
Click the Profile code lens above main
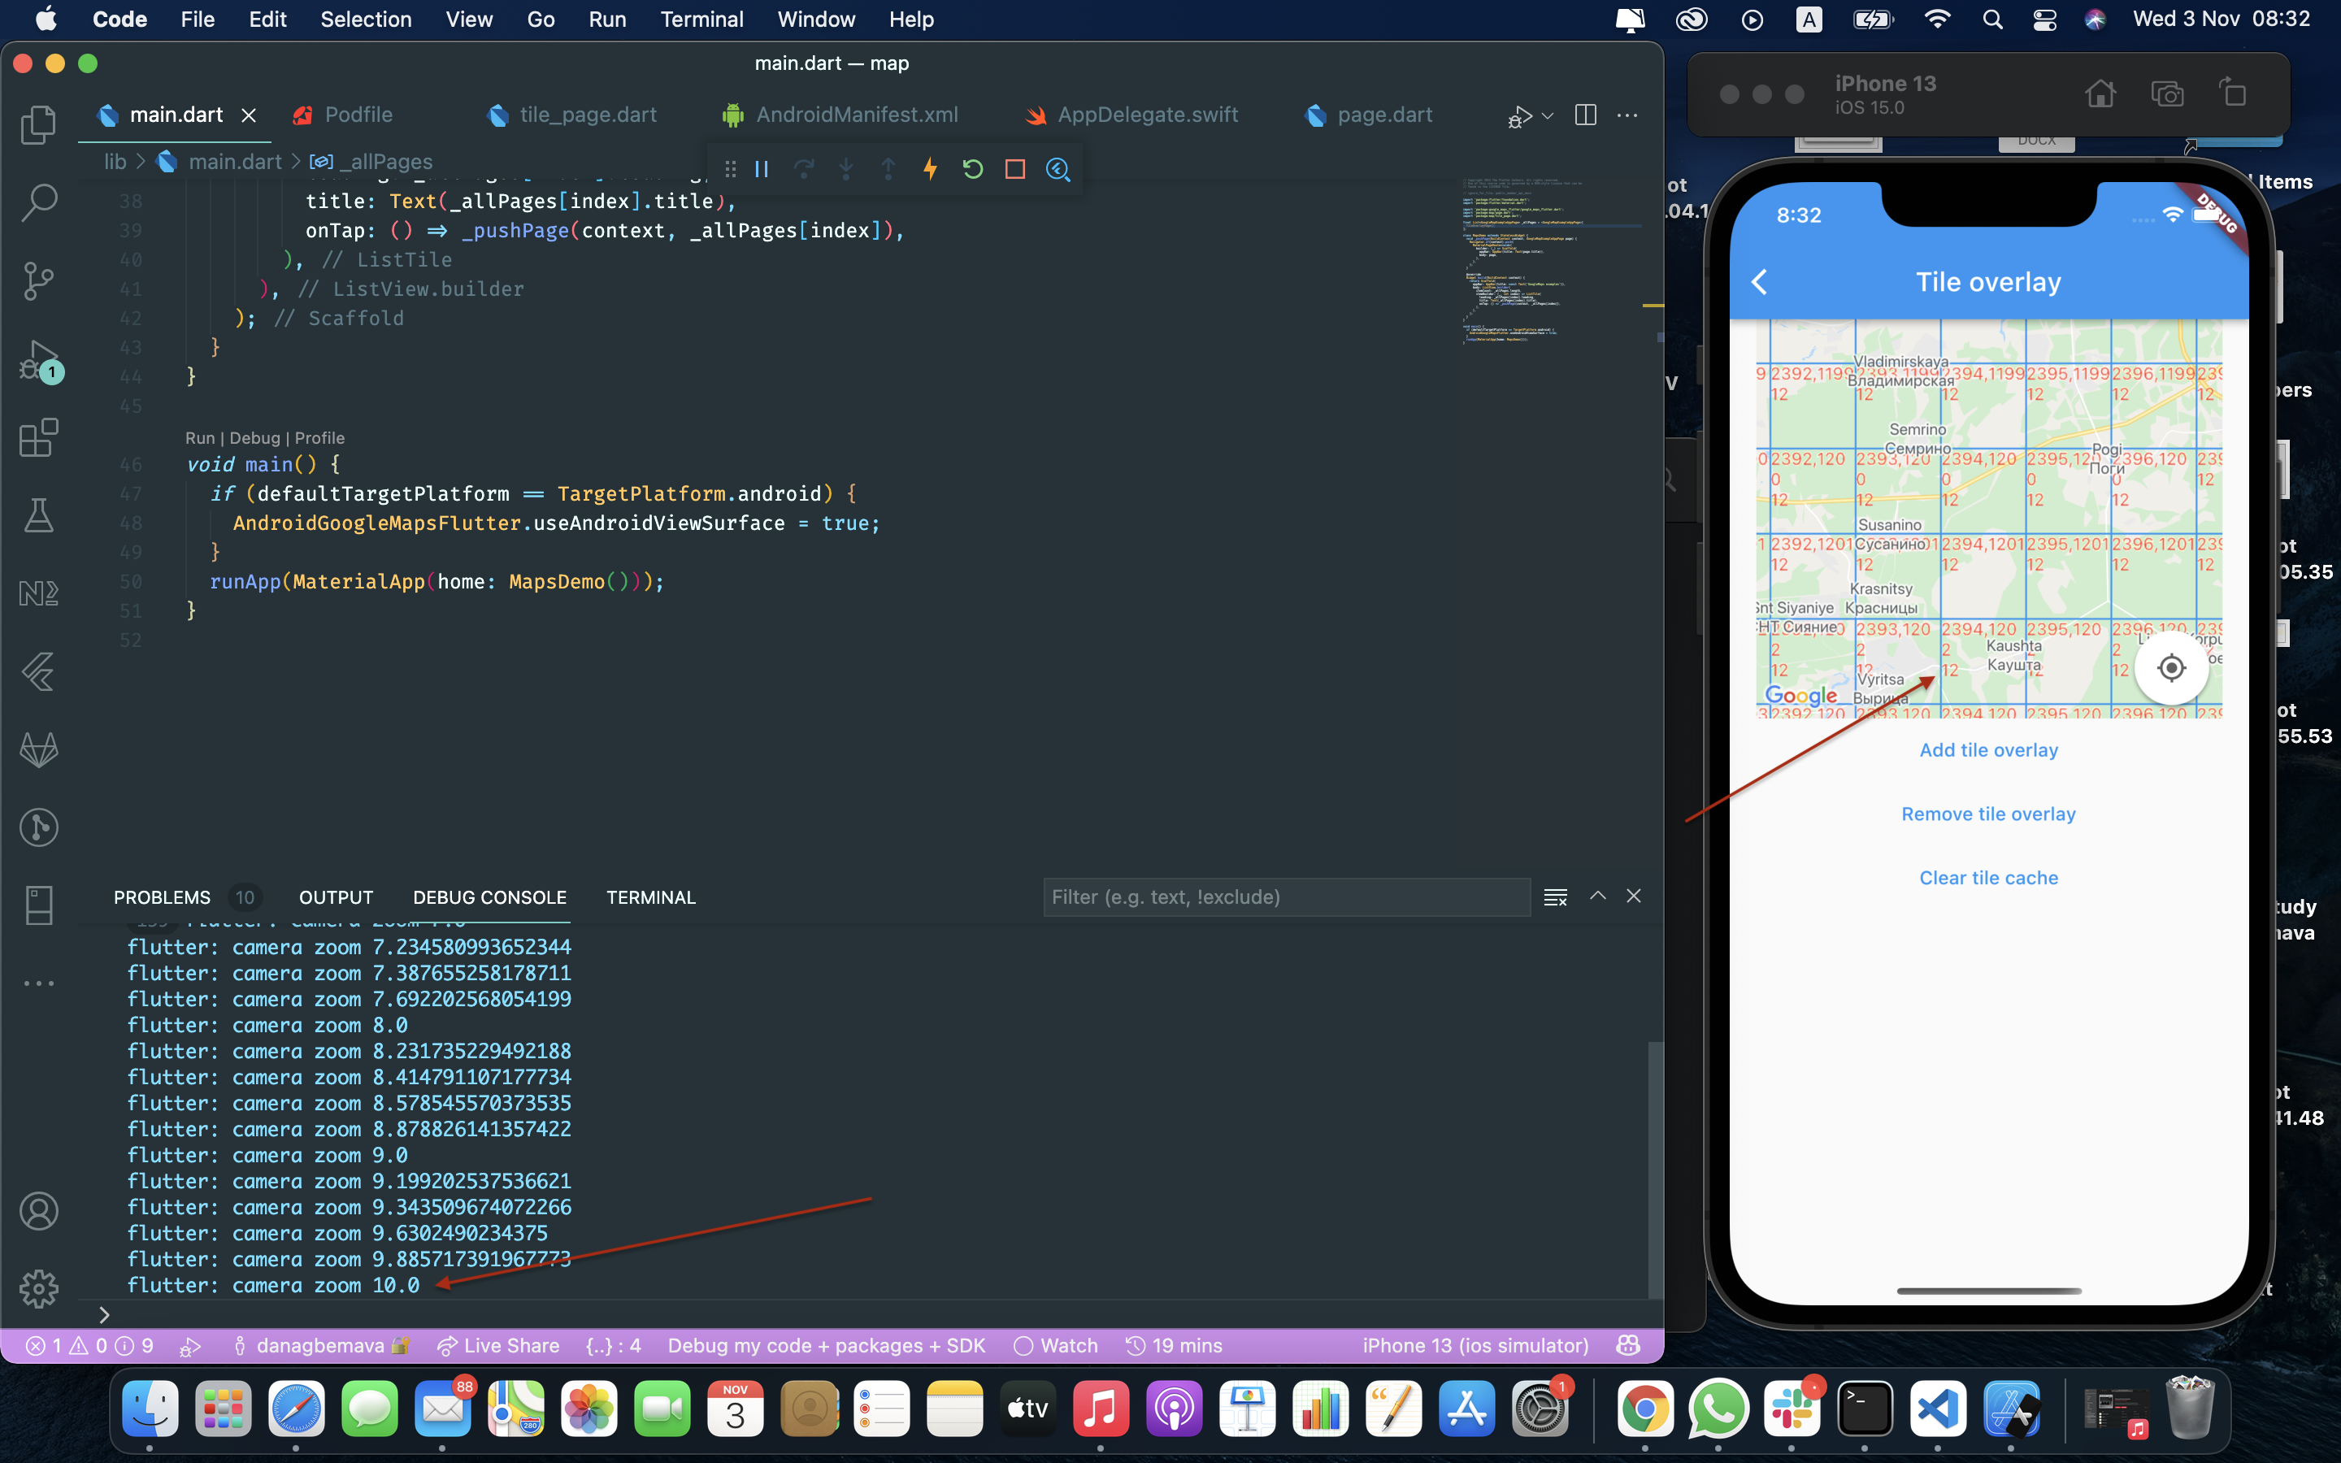pos(319,438)
